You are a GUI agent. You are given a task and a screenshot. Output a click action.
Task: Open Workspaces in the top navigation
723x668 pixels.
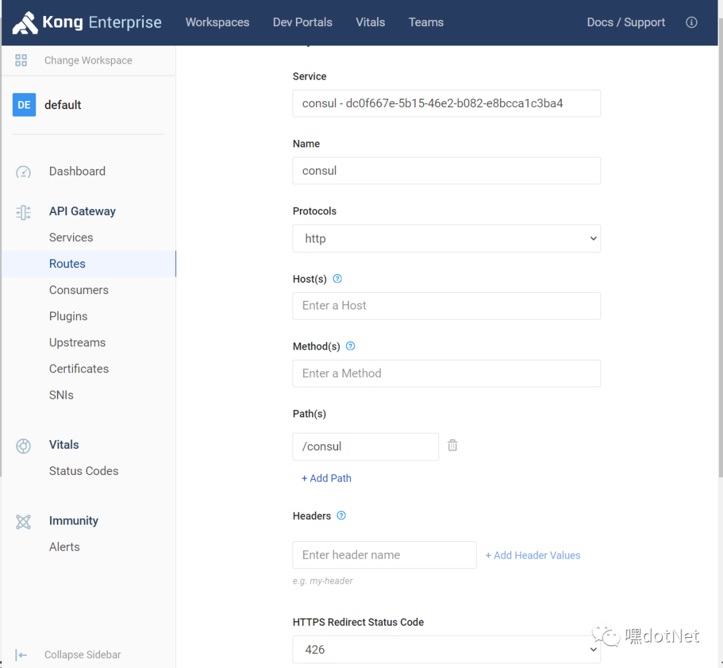pyautogui.click(x=217, y=22)
